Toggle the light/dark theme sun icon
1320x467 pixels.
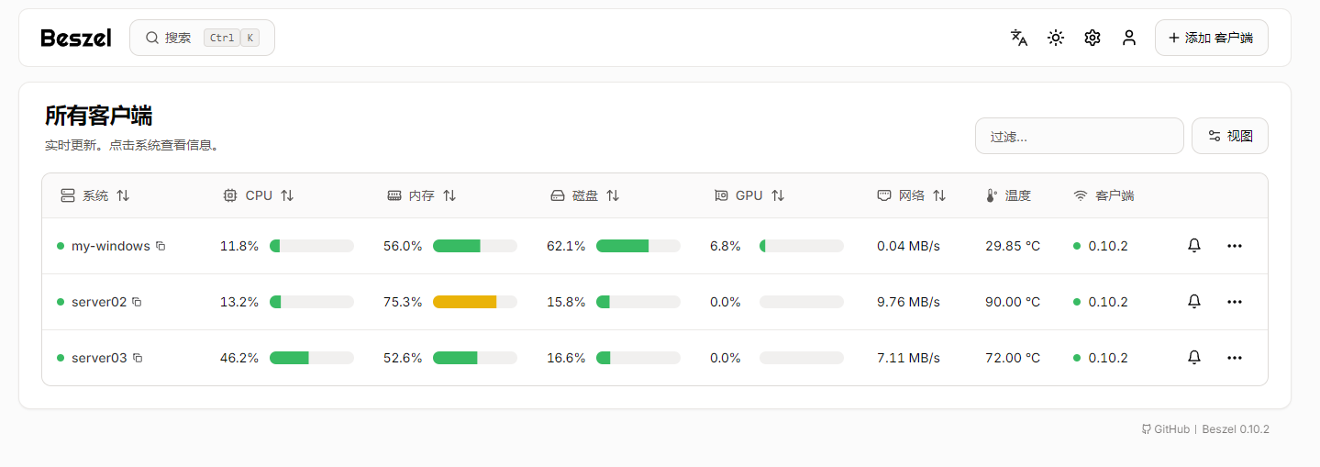[x=1056, y=38]
